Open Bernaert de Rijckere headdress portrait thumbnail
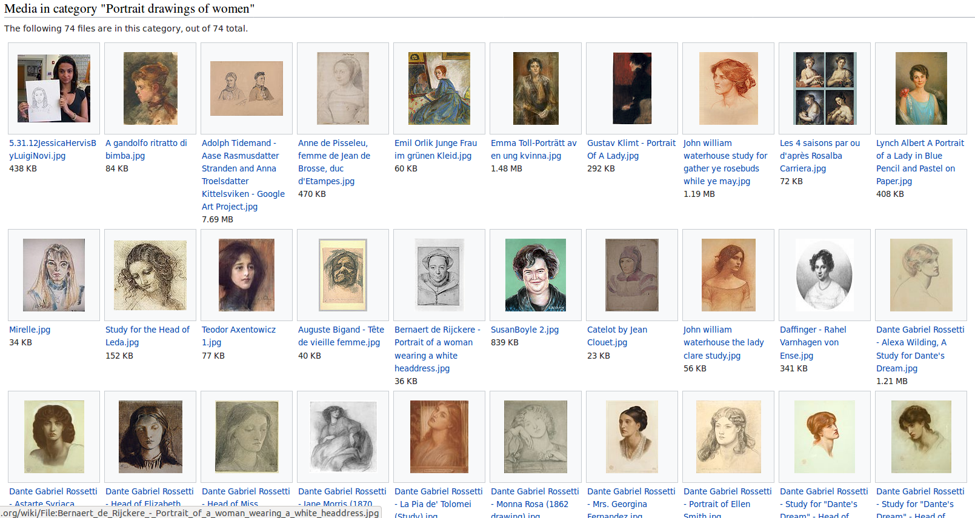 pos(439,275)
